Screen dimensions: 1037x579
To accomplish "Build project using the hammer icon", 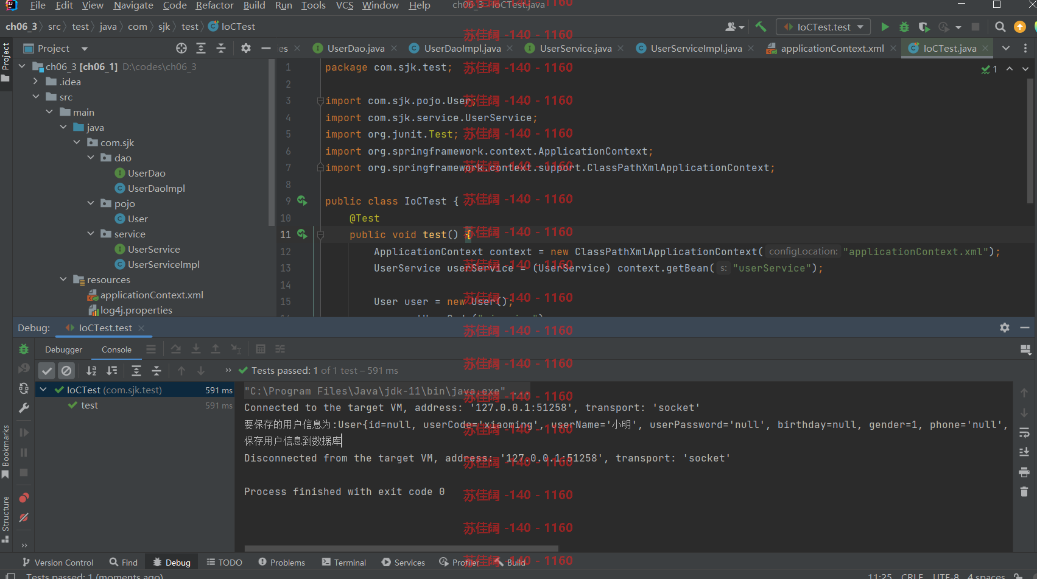I will [761, 27].
